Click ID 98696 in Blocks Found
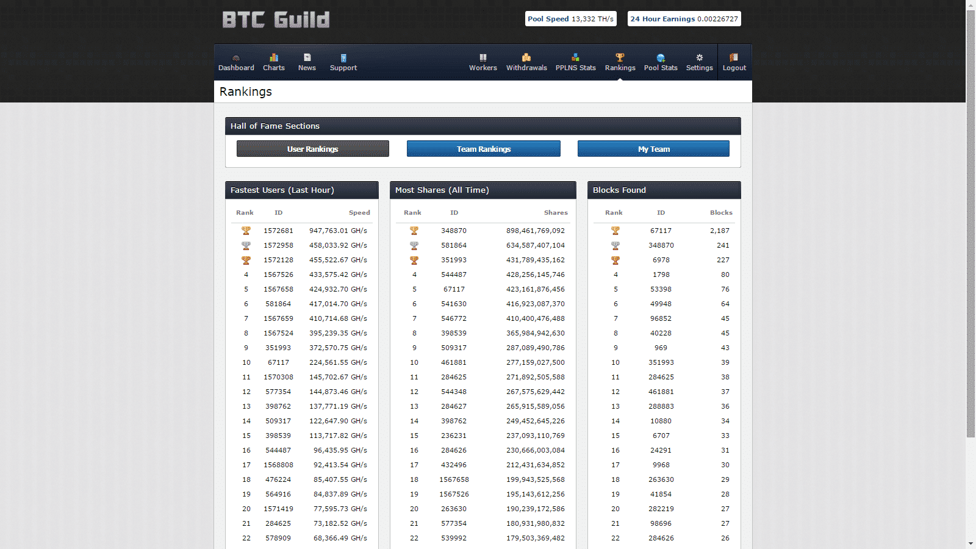The height and width of the screenshot is (549, 976). [x=661, y=523]
